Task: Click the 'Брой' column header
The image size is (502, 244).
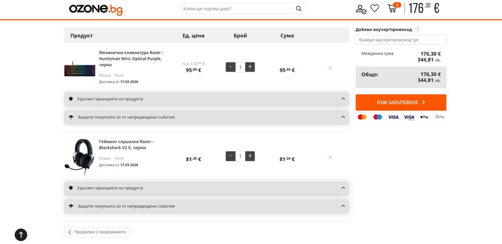Action: pos(240,36)
